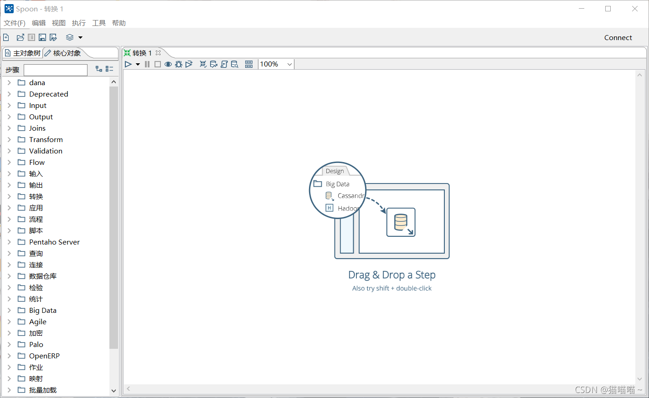Collapse all step tree folders icon
The height and width of the screenshot is (398, 649).
(109, 69)
